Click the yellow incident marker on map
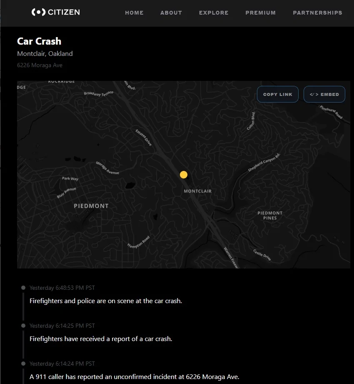354x384 pixels. (184, 175)
